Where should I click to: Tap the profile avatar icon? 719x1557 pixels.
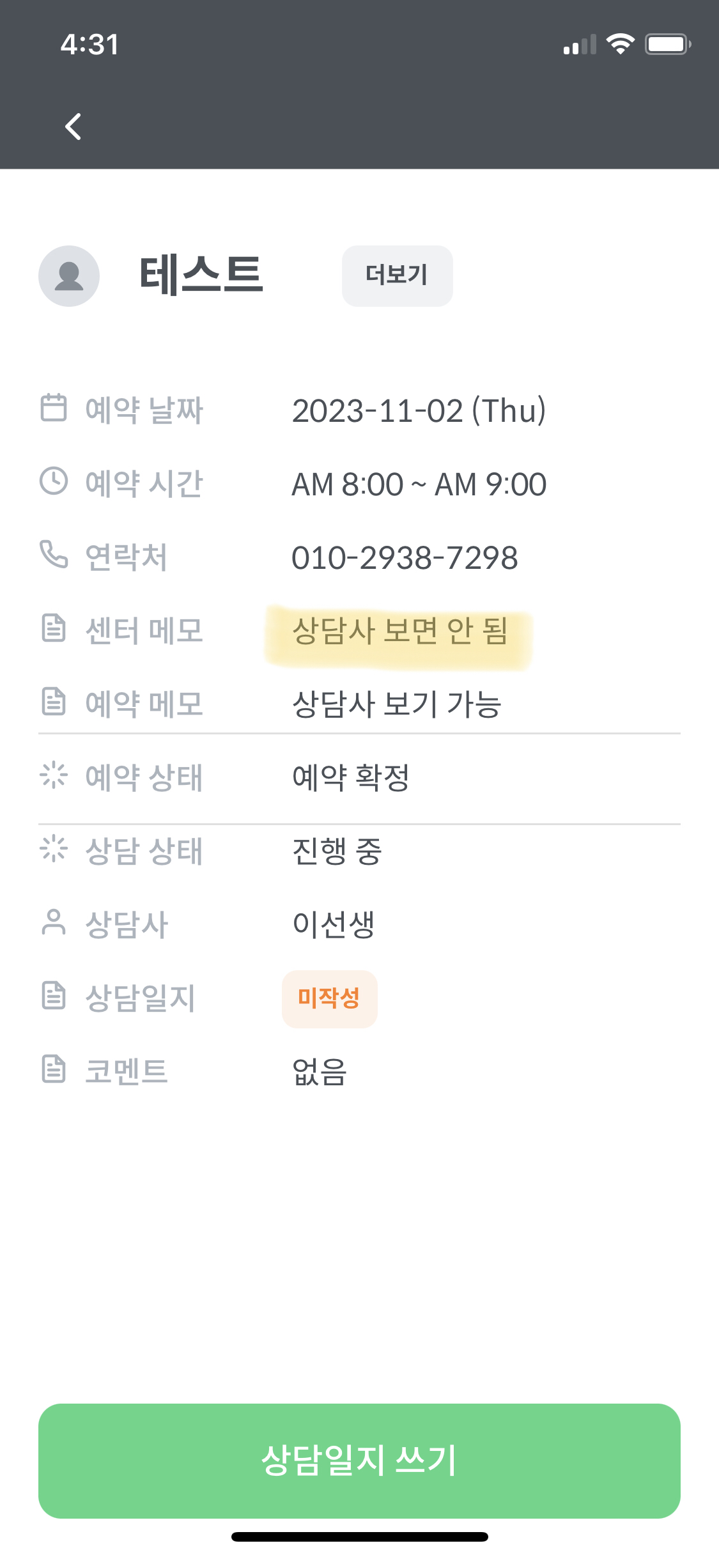pyautogui.click(x=69, y=276)
